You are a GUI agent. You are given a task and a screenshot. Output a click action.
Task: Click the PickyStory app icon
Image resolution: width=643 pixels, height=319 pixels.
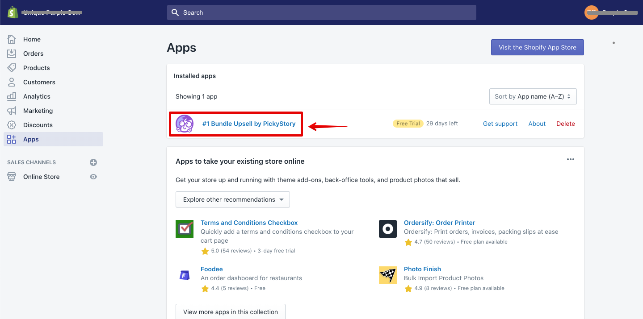coord(185,124)
